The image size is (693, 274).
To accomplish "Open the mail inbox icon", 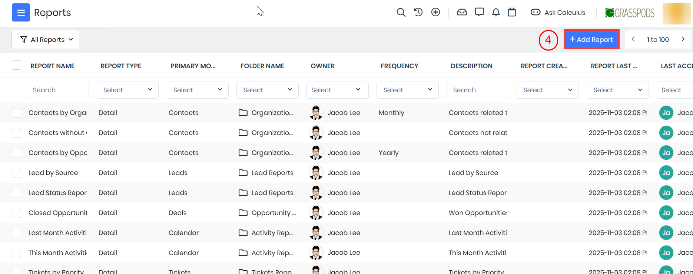I will (462, 12).
